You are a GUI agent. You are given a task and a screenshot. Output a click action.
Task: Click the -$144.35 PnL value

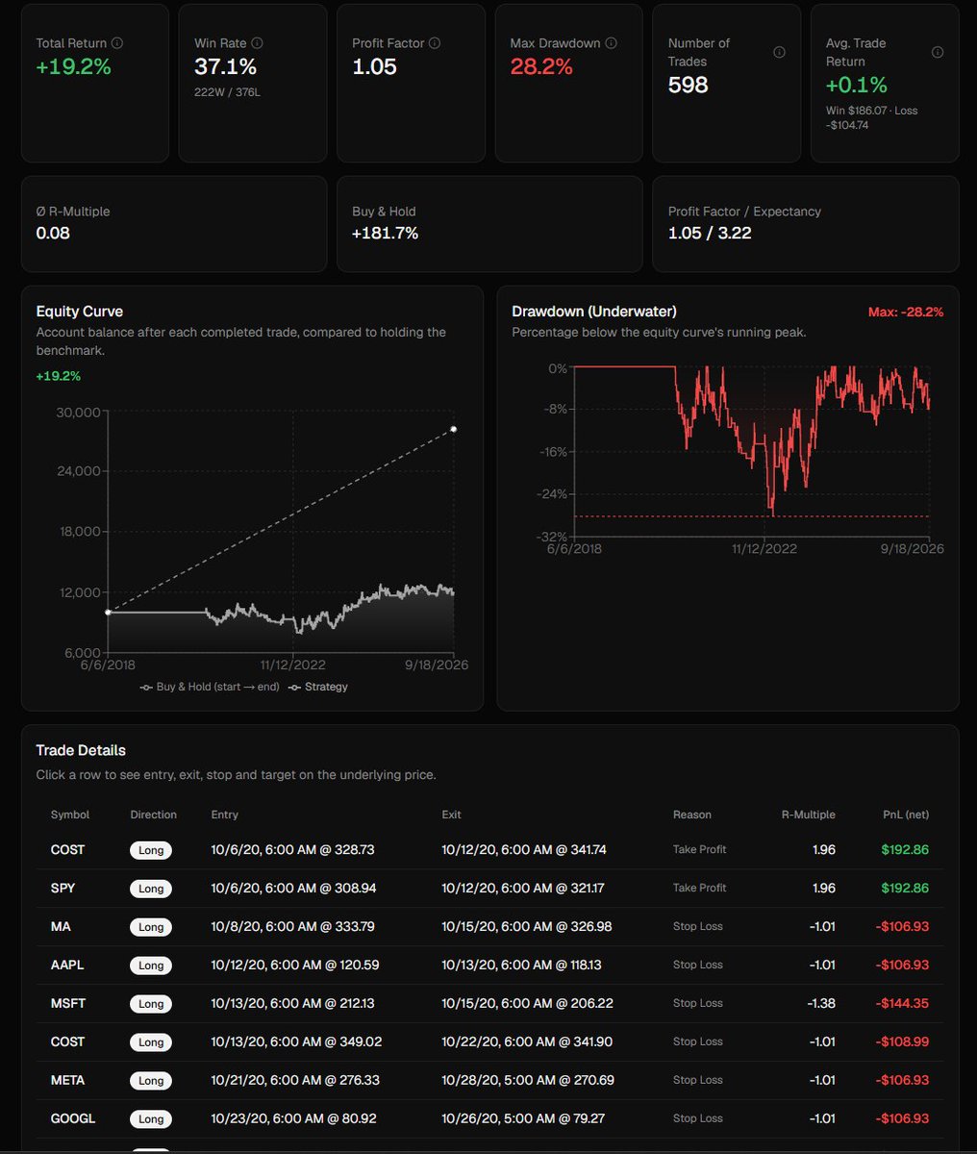point(902,1004)
